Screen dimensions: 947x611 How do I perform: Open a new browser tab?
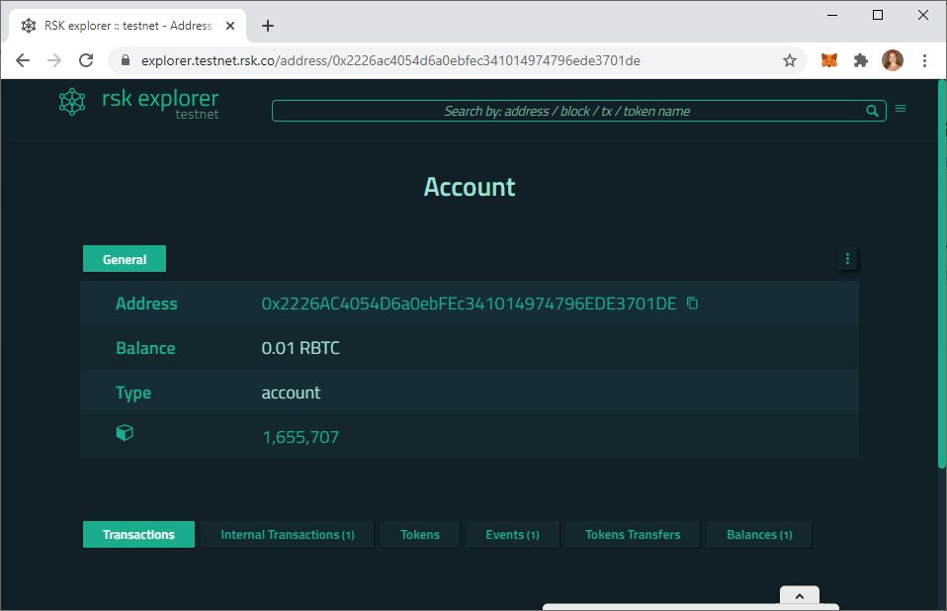pyautogui.click(x=268, y=26)
